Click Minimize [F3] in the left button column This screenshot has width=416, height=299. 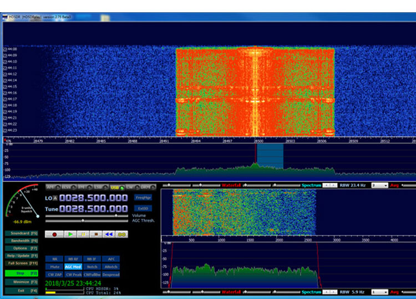(22, 282)
